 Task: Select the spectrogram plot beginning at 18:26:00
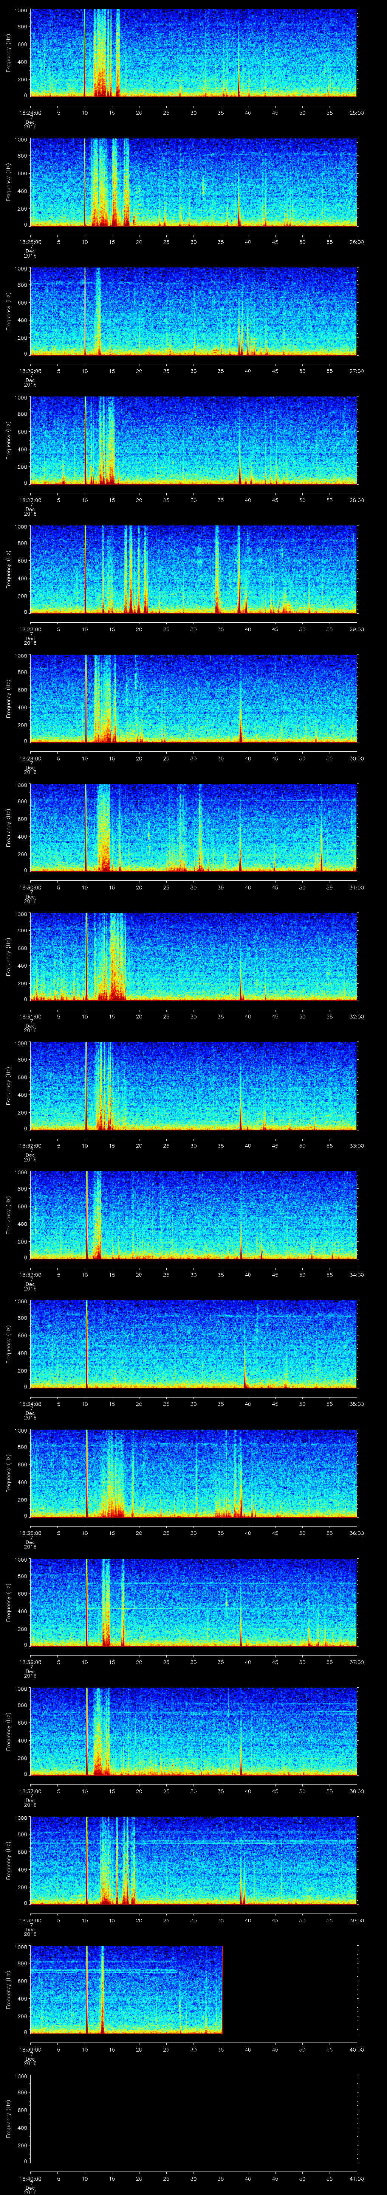tap(194, 311)
